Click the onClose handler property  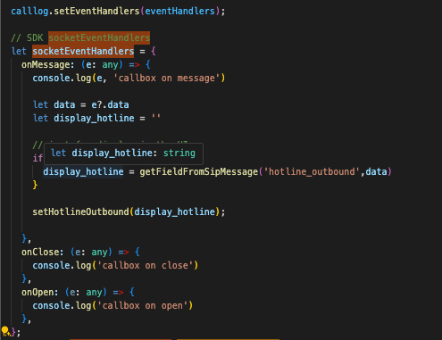(x=42, y=252)
